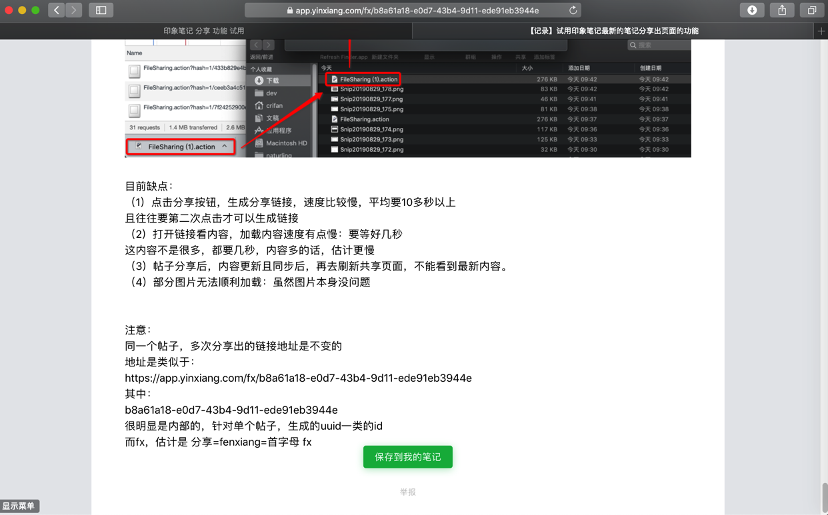Click the line 且往往要第二次点击才可以生成链接
This screenshot has height=515, width=828.
point(212,218)
